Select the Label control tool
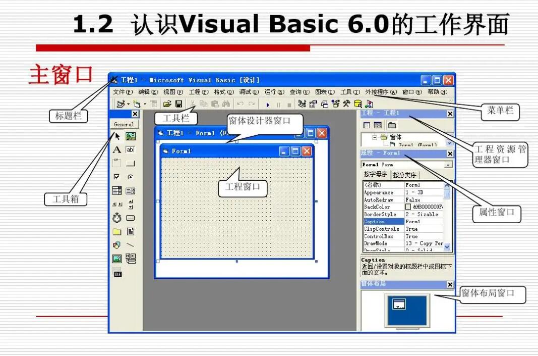538x356 pixels. click(116, 149)
